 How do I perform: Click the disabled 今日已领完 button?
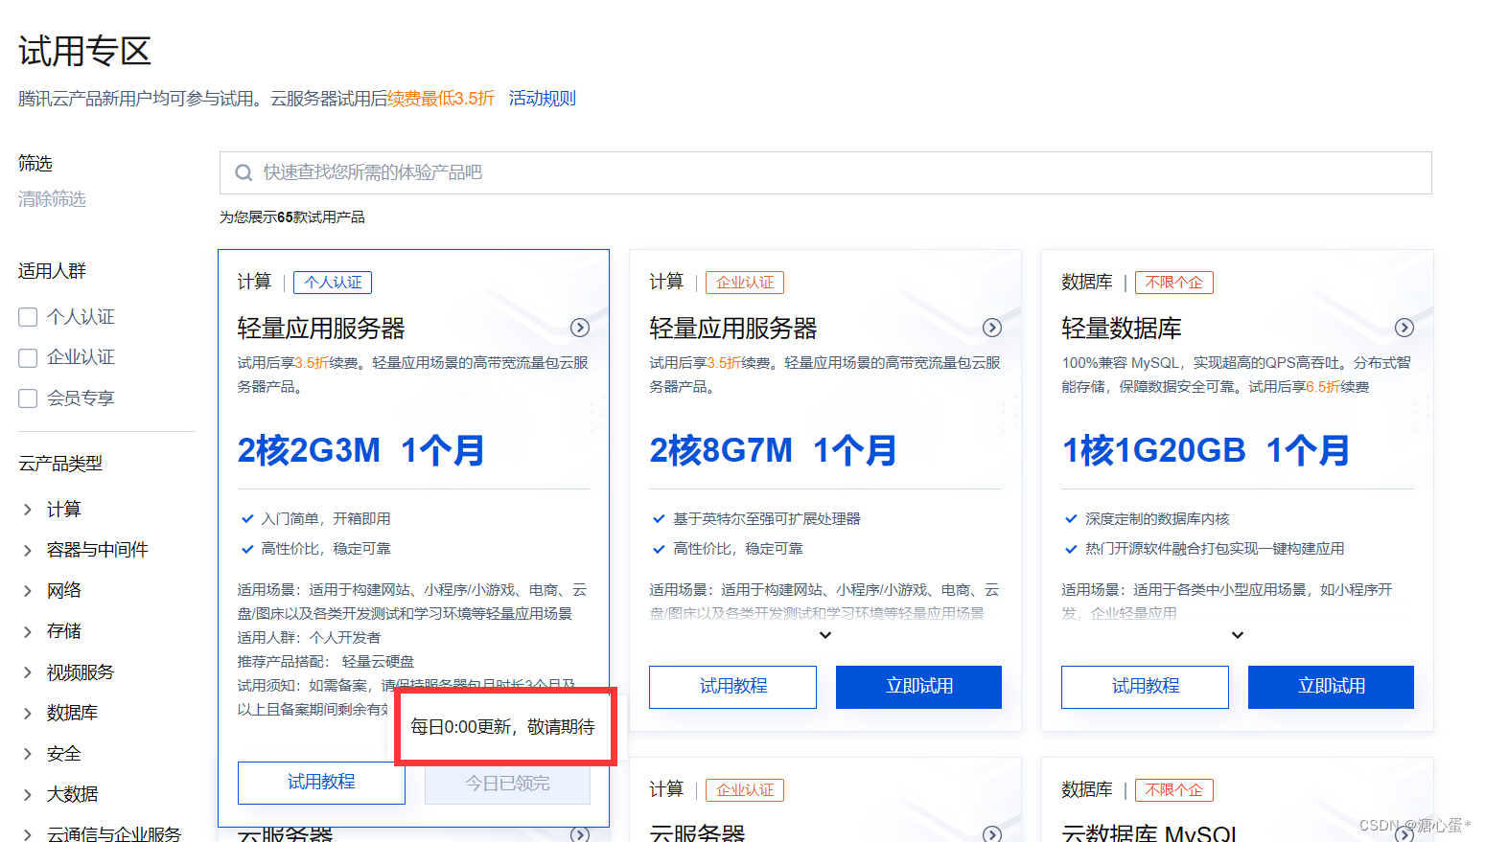[507, 784]
